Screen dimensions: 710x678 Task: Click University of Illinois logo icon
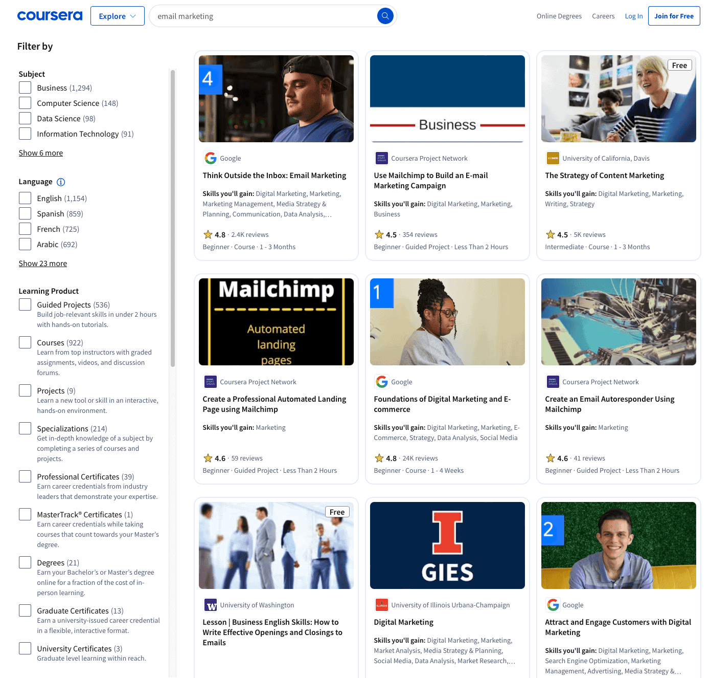point(381,605)
